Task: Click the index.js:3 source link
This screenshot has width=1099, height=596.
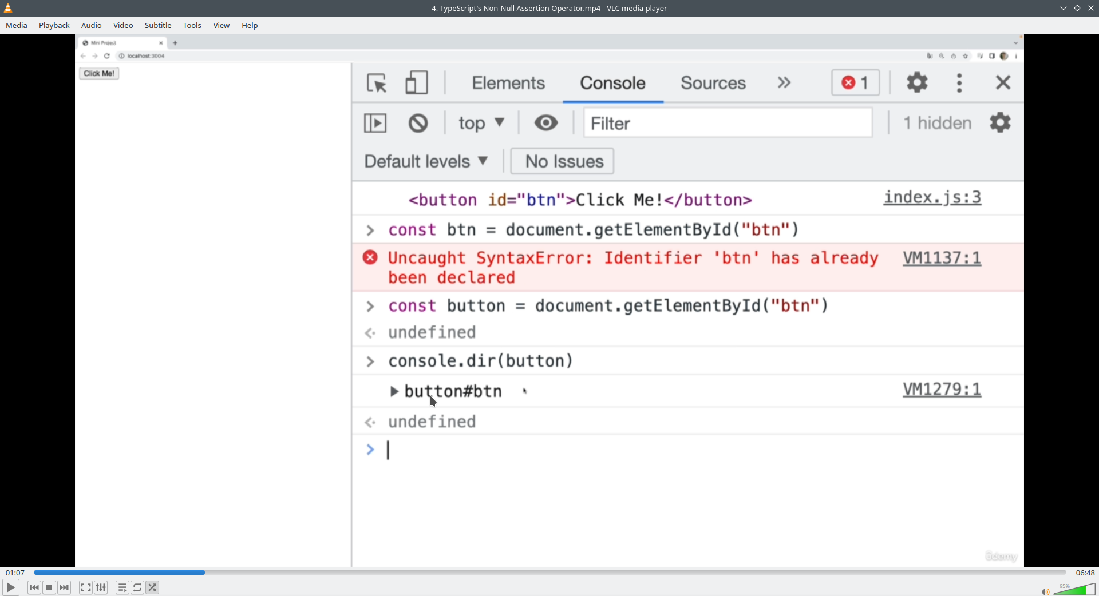Action: point(932,198)
